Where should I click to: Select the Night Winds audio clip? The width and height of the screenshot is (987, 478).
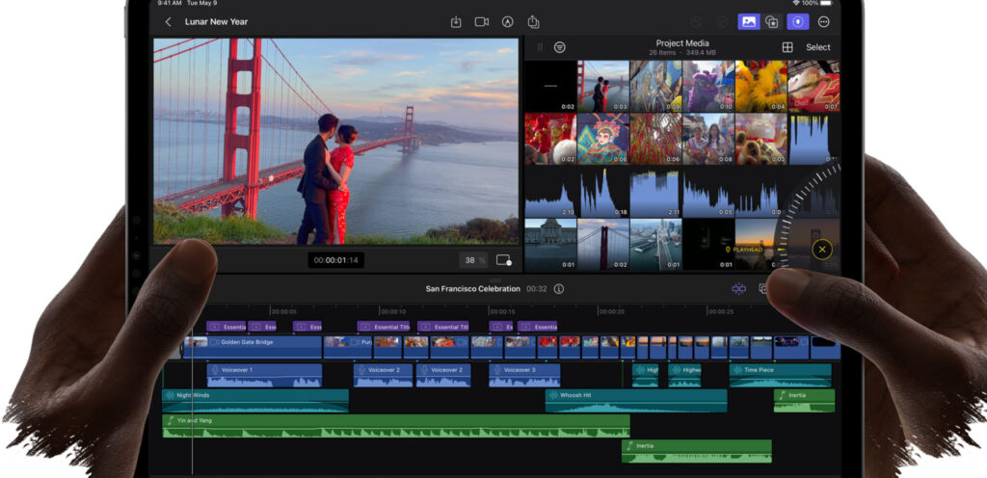click(254, 401)
